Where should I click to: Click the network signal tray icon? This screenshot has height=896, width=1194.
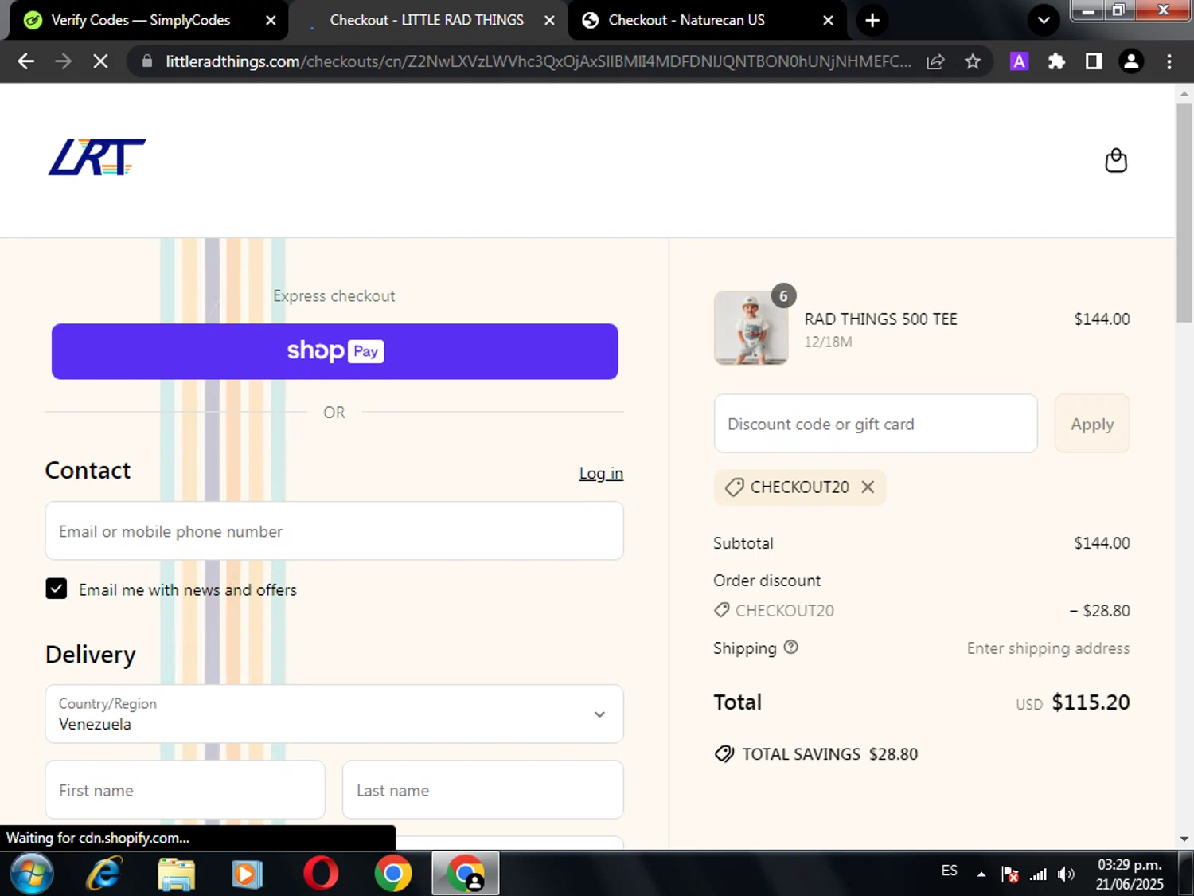(x=1038, y=874)
